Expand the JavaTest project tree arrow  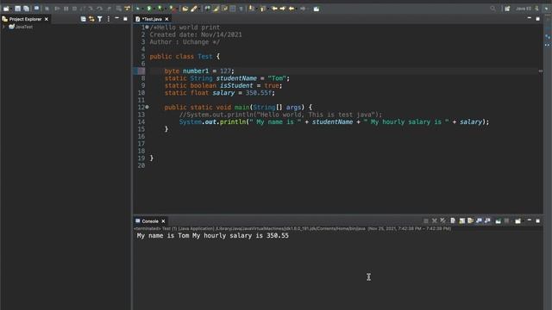(3, 27)
